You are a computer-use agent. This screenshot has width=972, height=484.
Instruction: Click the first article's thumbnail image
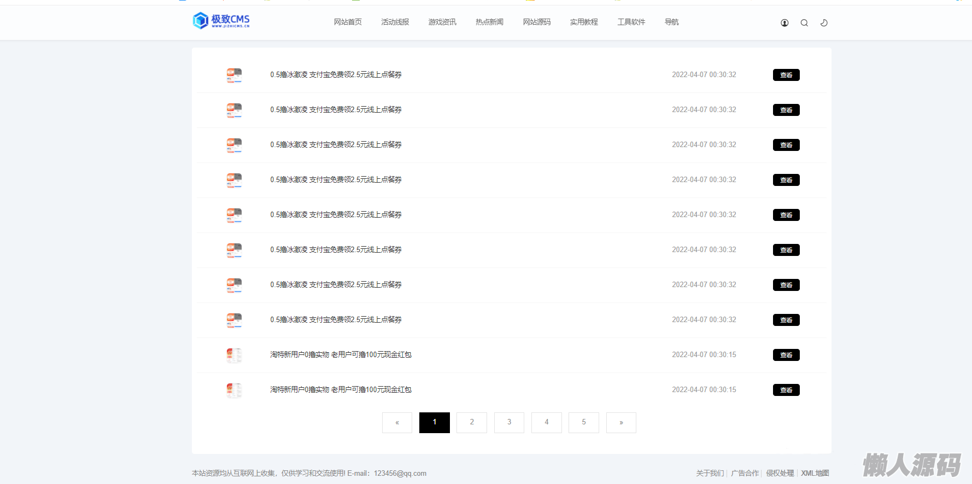pos(234,75)
